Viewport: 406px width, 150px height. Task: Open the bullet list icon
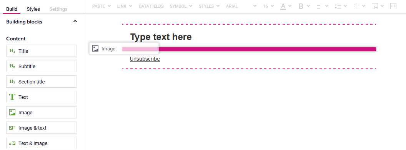point(356,6)
